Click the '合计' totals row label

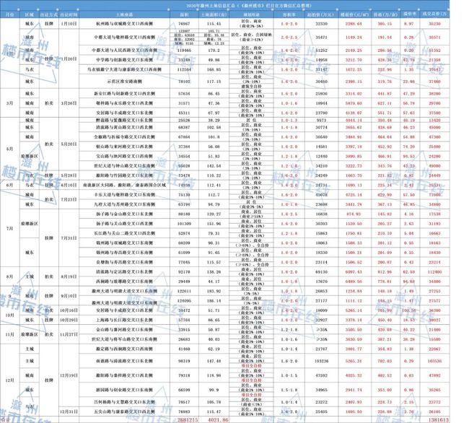pos(5,420)
